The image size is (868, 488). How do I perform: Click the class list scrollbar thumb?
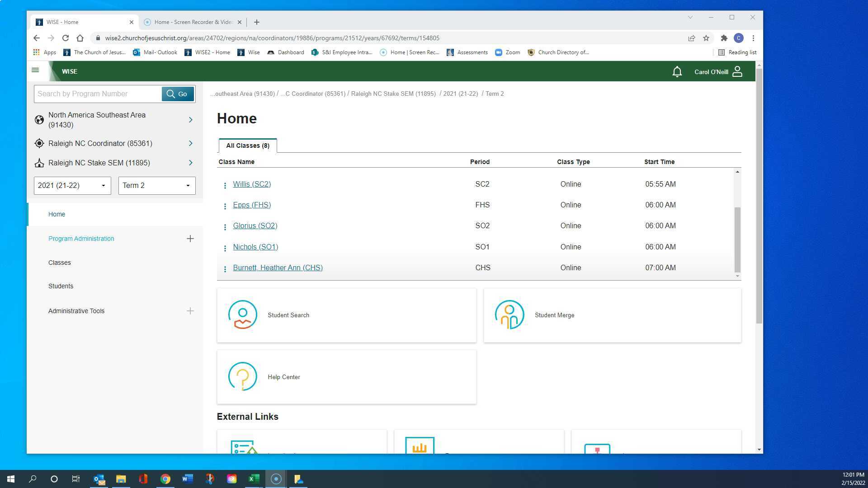737,239
